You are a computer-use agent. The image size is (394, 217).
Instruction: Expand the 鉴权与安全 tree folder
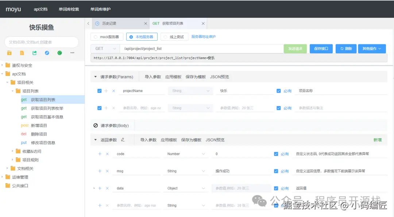click(2, 65)
